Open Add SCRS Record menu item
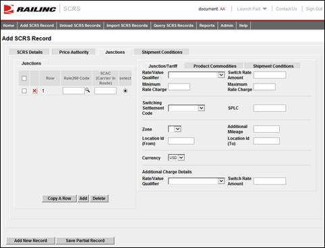The image size is (325, 248). [x=37, y=26]
